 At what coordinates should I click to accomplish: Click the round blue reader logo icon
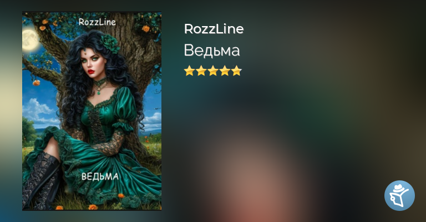pos(399,195)
